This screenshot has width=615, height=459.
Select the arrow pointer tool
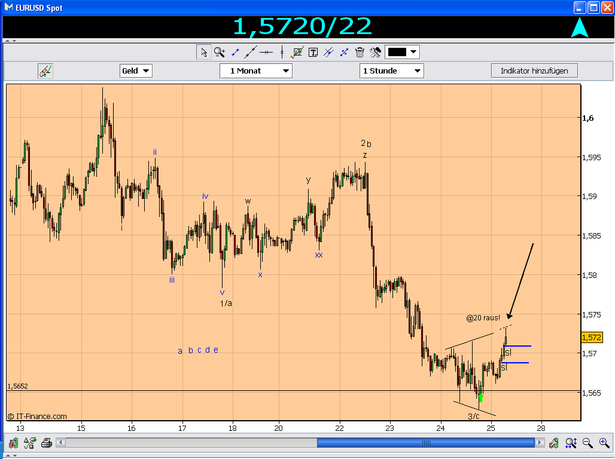coord(204,52)
